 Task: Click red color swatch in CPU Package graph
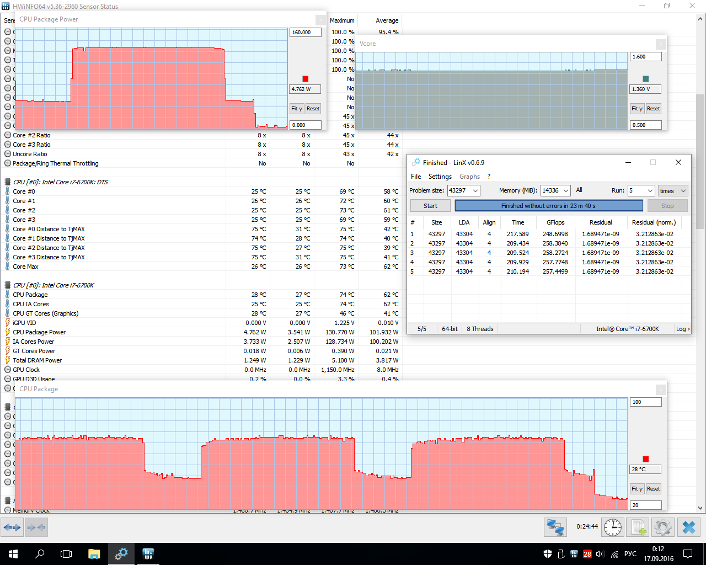(x=646, y=459)
